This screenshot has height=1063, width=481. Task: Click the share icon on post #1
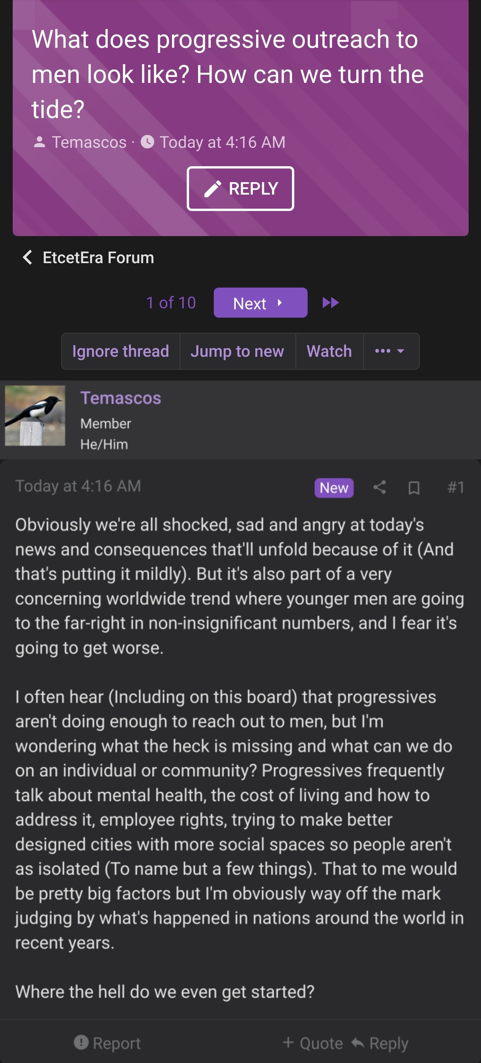pos(379,487)
